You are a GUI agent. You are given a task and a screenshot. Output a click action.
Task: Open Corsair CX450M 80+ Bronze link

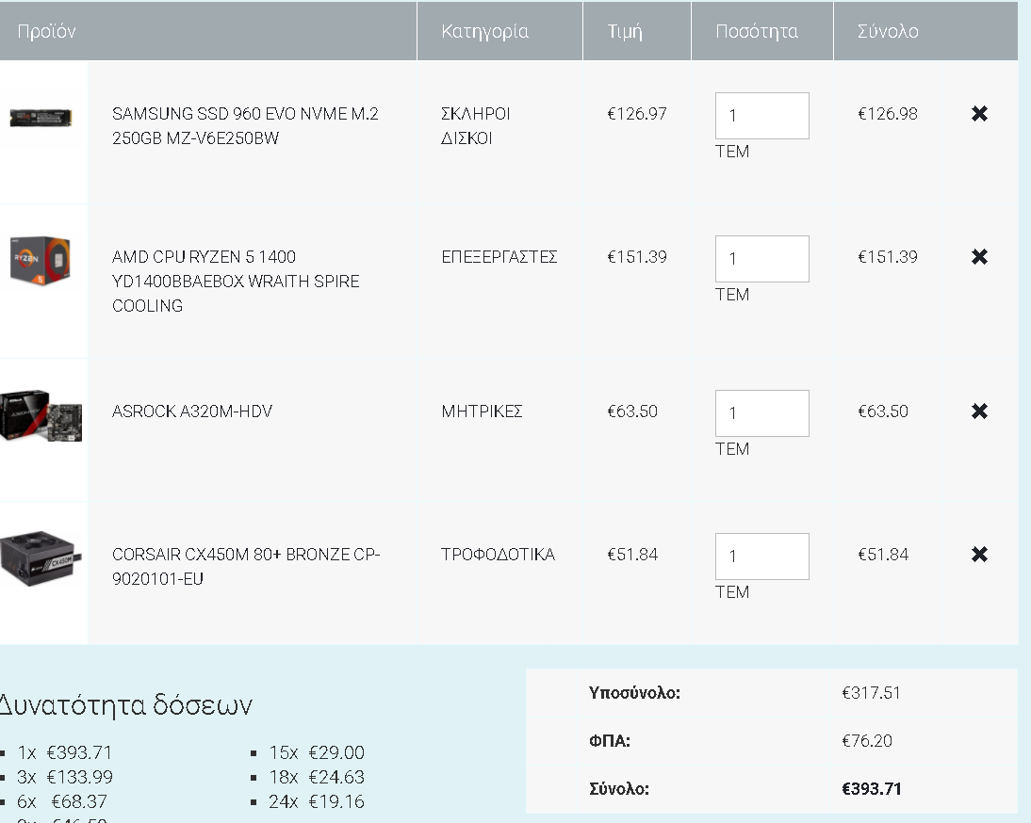point(246,567)
